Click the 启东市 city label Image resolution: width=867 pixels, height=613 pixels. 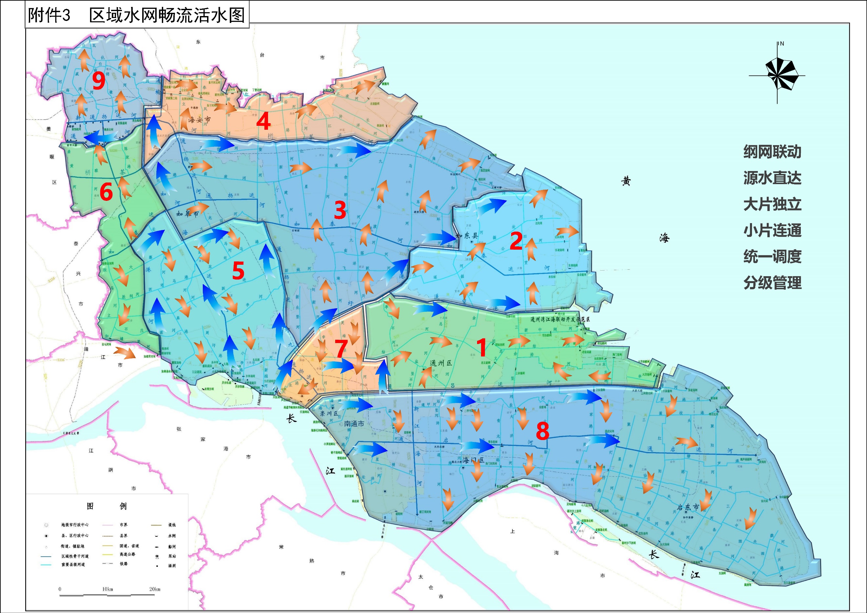(688, 507)
